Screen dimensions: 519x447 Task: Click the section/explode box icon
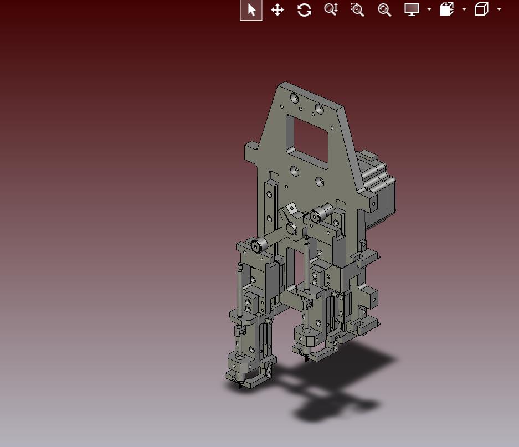pos(446,9)
